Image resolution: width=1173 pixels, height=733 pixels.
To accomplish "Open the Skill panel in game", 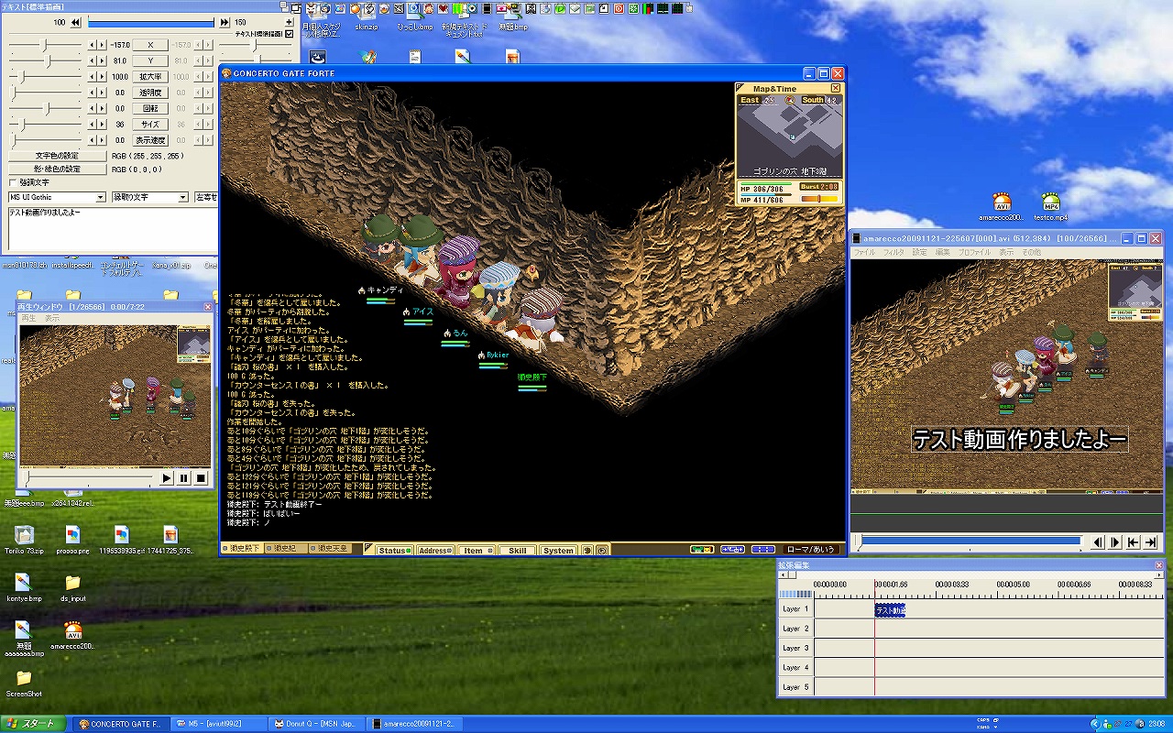I will (518, 551).
